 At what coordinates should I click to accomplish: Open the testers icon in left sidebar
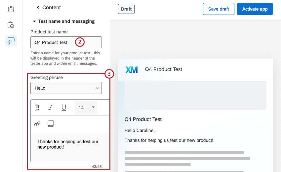click(11, 9)
